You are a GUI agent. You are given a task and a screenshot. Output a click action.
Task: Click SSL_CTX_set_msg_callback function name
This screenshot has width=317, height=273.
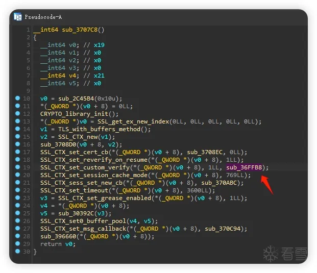(x=83, y=229)
